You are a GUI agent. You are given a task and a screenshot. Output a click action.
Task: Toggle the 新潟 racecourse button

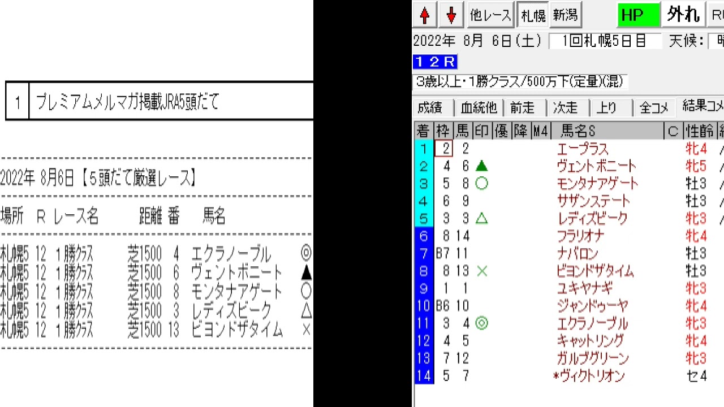(565, 15)
